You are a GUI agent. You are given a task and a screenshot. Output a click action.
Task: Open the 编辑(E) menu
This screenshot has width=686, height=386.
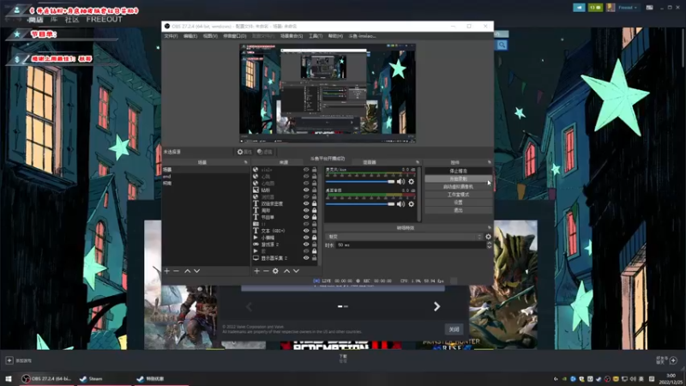click(190, 36)
